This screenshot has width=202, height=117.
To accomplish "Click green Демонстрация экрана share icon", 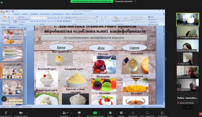I will click(x=95, y=113).
